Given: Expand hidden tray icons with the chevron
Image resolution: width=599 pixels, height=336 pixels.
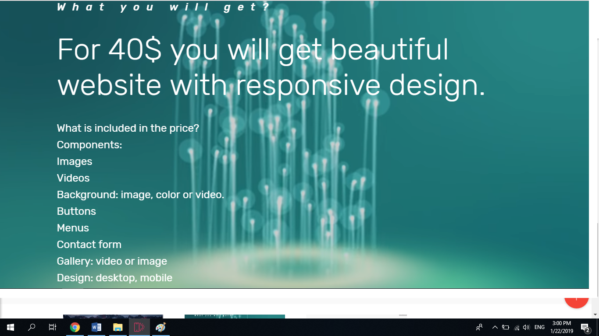Looking at the screenshot, I should pos(495,327).
